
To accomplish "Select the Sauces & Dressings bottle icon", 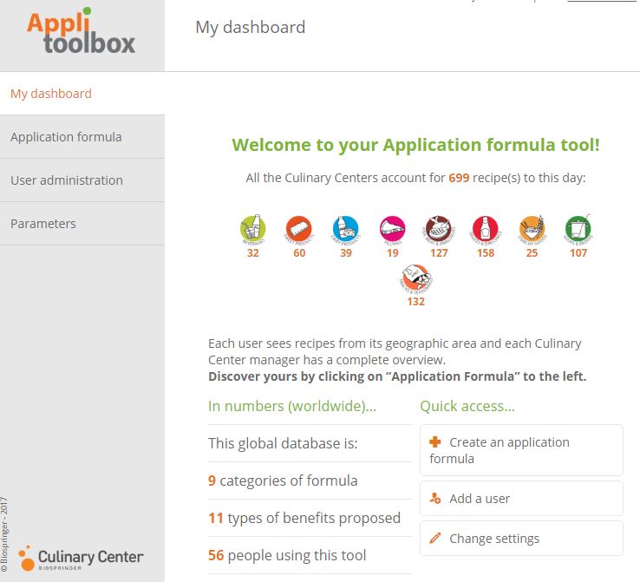I will (486, 229).
